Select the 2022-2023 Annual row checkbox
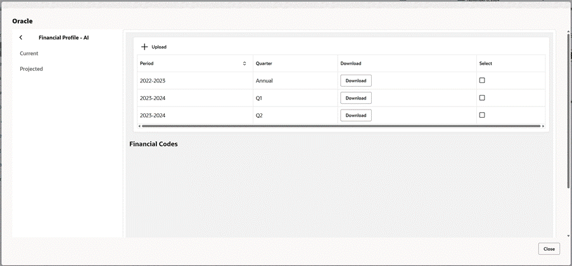This screenshot has width=572, height=266. pos(482,80)
